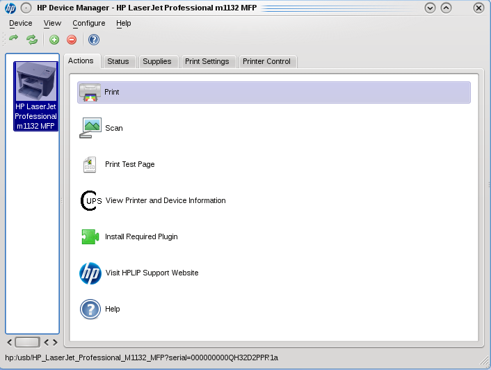Image resolution: width=491 pixels, height=370 pixels.
Task: Maximize window with up-chevron title button
Action: pos(446,8)
